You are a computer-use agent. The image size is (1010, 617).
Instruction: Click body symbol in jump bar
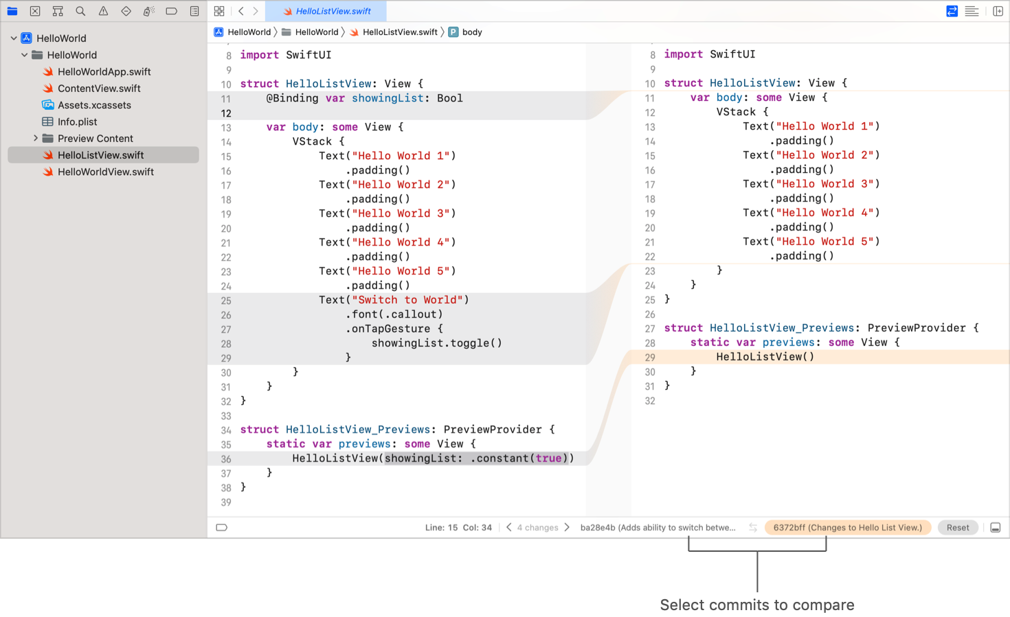coord(465,32)
